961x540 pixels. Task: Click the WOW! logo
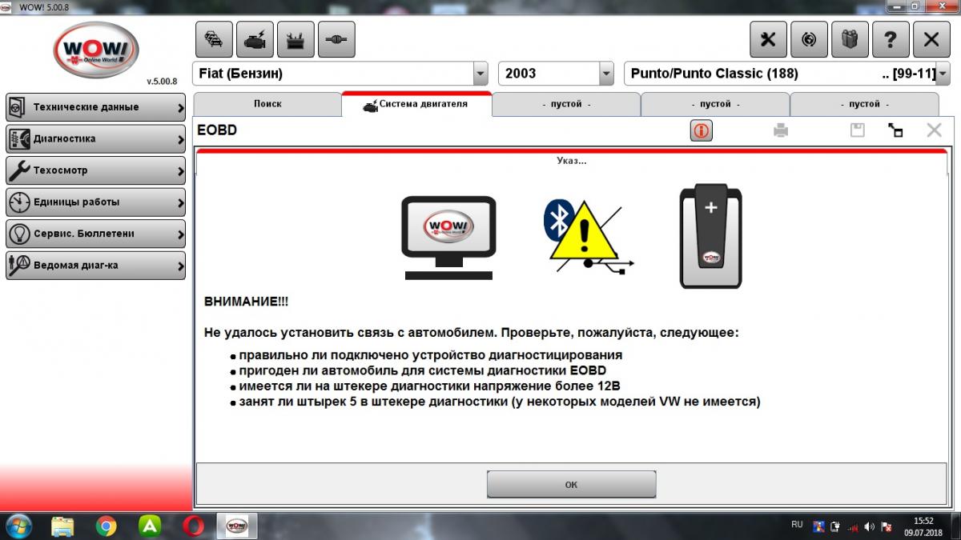coord(95,50)
